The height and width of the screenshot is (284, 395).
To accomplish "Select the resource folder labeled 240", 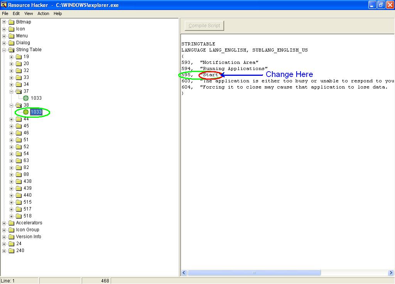I will pyautogui.click(x=20, y=251).
